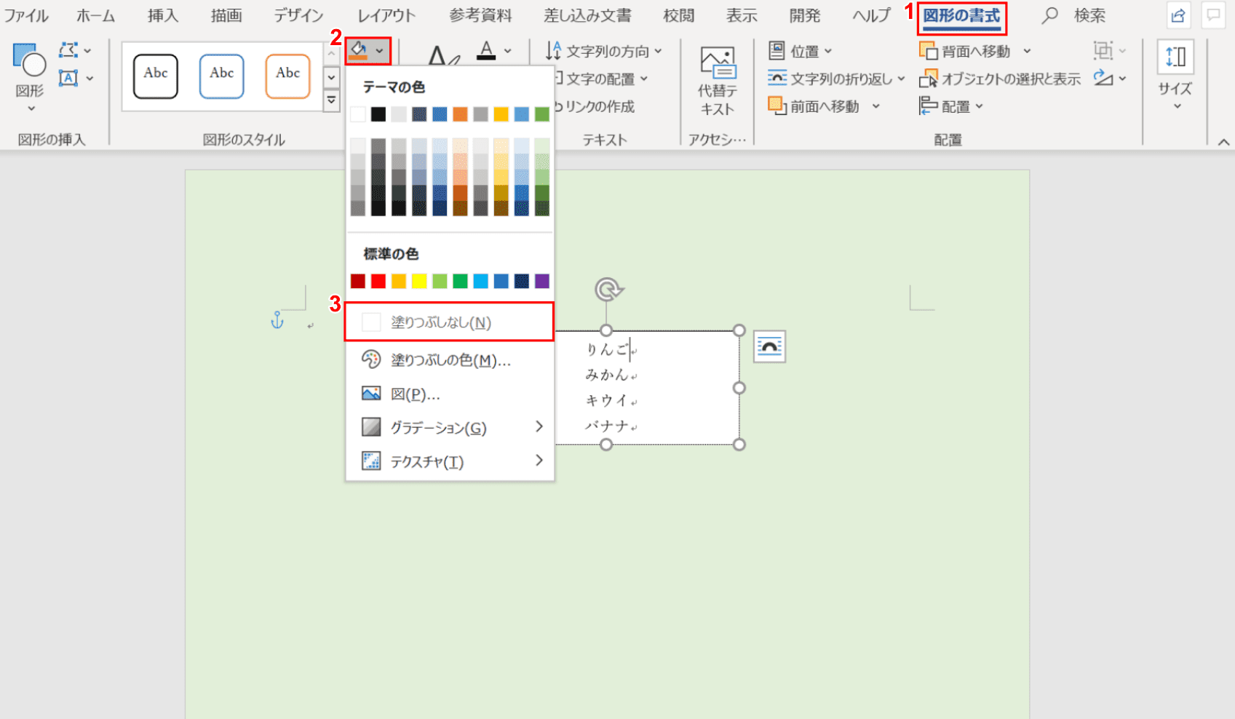Open the ファイル tab

[x=26, y=15]
